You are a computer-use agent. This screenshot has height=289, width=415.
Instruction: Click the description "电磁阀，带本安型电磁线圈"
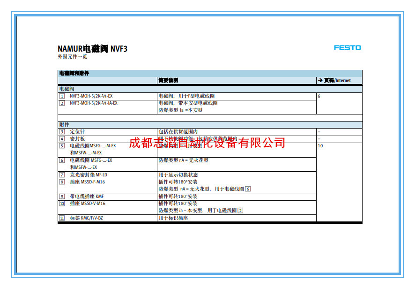point(188,103)
